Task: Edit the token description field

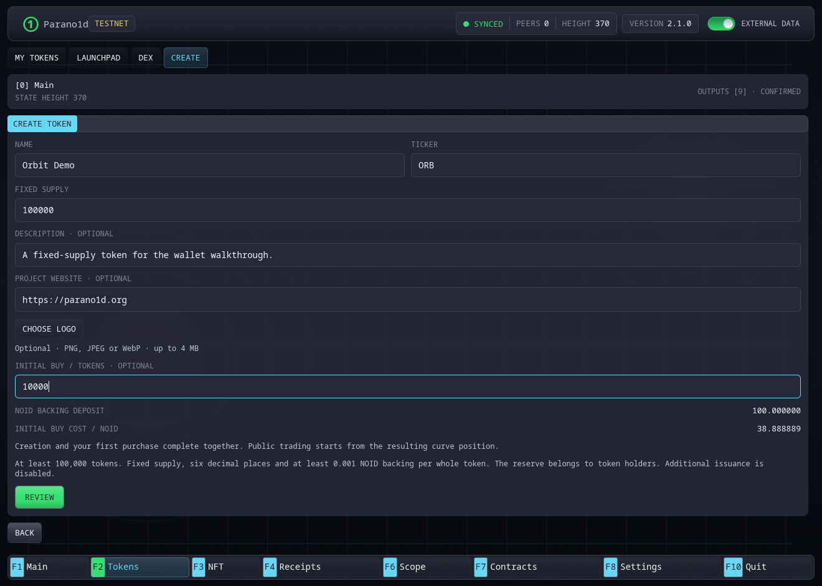Action: pyautogui.click(x=408, y=255)
